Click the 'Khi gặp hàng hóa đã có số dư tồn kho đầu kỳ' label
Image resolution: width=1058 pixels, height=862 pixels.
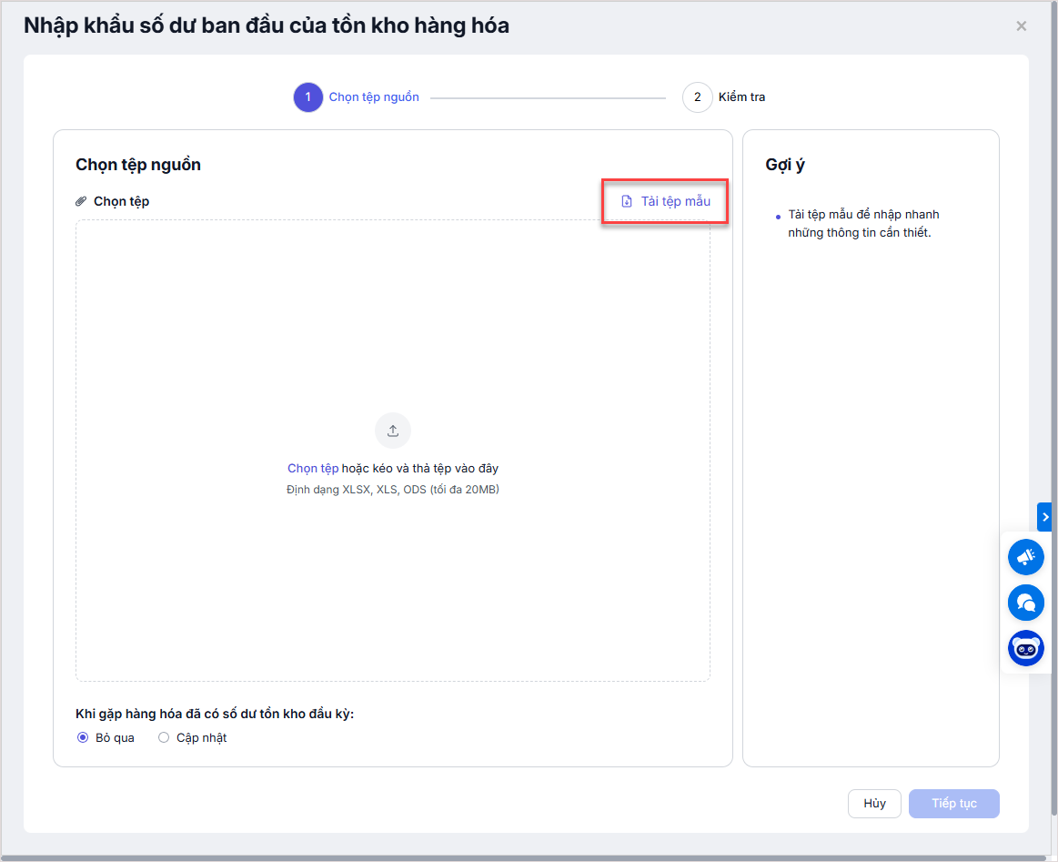(215, 714)
